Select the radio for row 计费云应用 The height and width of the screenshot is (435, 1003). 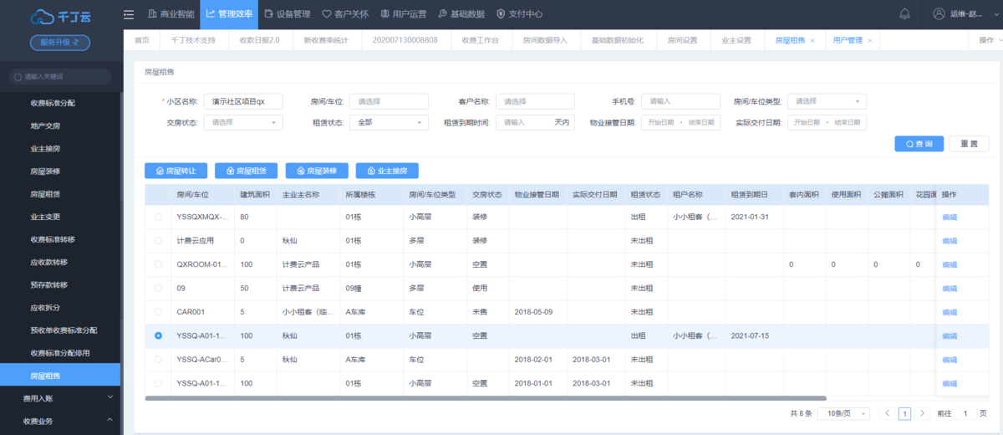tap(159, 240)
